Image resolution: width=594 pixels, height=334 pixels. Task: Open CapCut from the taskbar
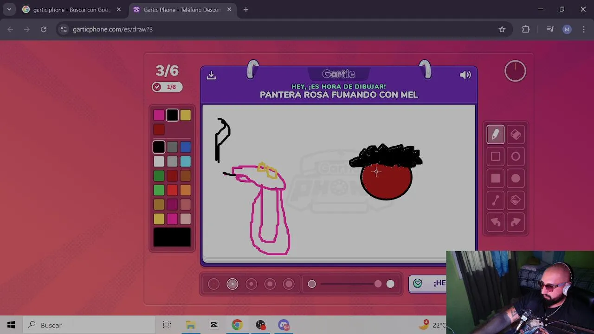(214, 325)
